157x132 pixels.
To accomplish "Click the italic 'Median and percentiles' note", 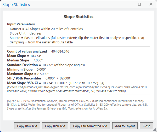I will (x=77, y=89).
